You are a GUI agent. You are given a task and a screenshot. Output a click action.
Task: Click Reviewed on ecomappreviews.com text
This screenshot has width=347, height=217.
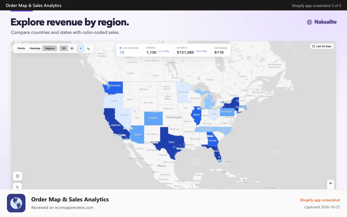coord(62,207)
